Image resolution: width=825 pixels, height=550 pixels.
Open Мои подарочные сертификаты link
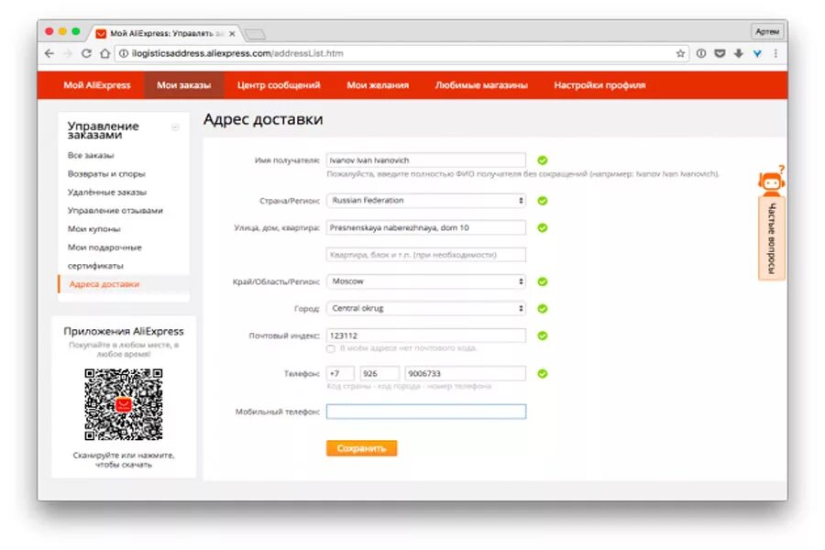click(x=104, y=257)
